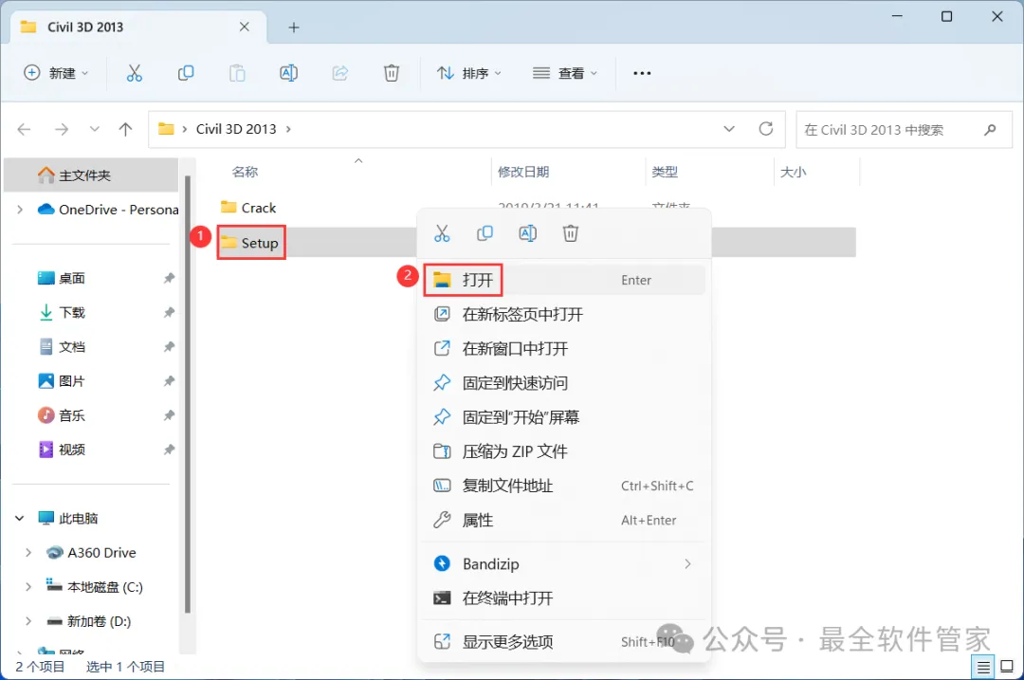
Task: Go up one folder level
Action: point(125,129)
